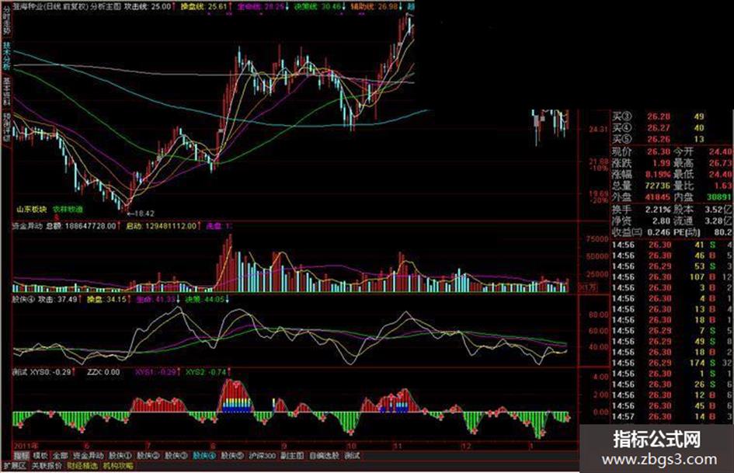Click the 涨跌 1.99 value
Viewport: 734px width, 473px height.
tap(661, 163)
